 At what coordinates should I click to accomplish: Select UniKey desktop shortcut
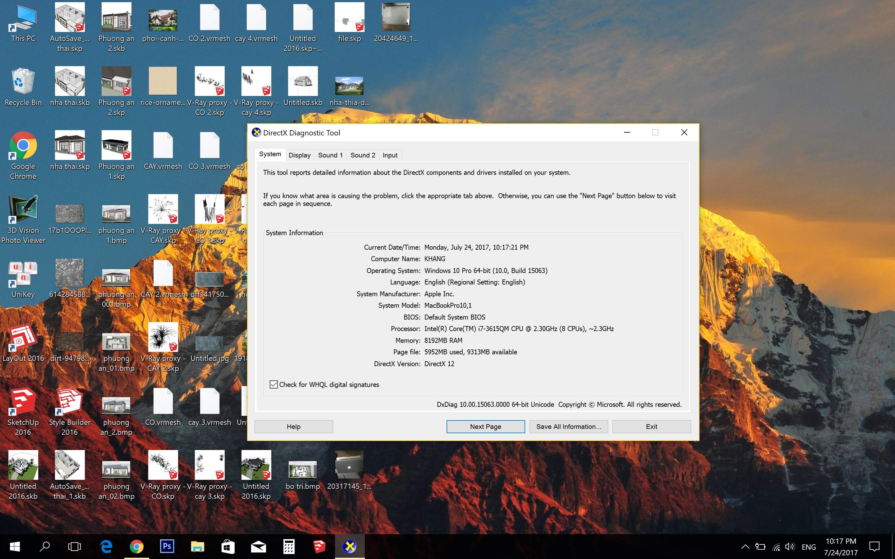[23, 279]
